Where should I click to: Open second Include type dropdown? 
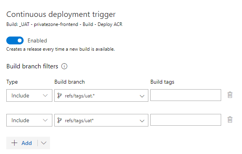tap(30, 120)
